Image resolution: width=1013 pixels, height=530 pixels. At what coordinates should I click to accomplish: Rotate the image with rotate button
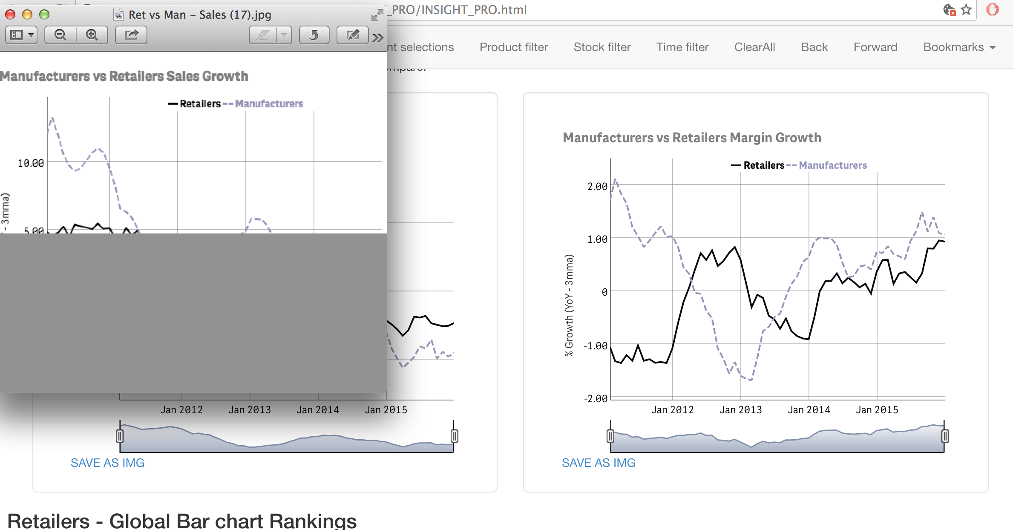(314, 35)
